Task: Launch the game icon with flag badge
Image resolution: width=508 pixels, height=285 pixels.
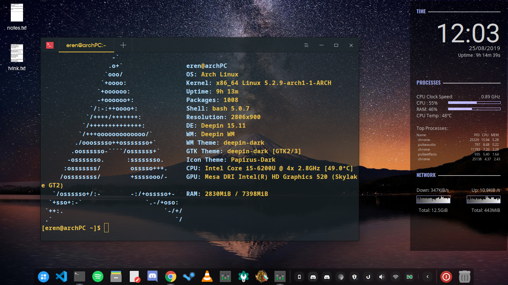Action: pyautogui.click(x=262, y=276)
